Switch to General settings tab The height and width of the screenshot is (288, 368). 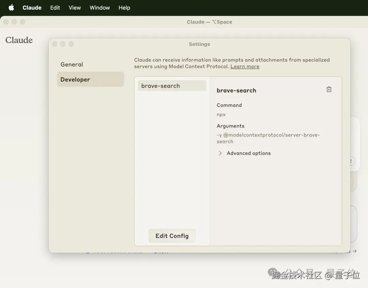pos(91,64)
